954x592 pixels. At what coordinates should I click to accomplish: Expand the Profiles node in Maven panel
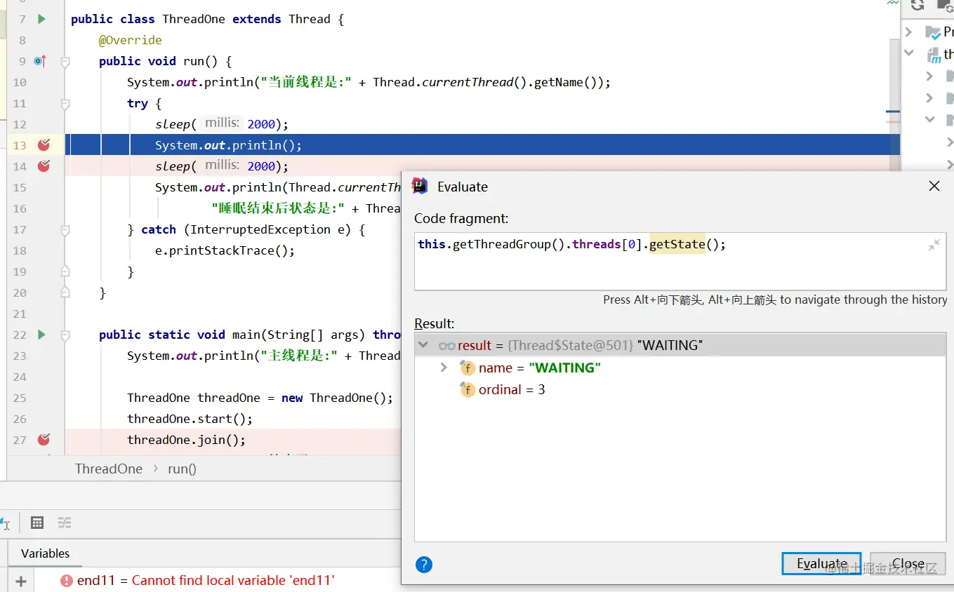908,32
